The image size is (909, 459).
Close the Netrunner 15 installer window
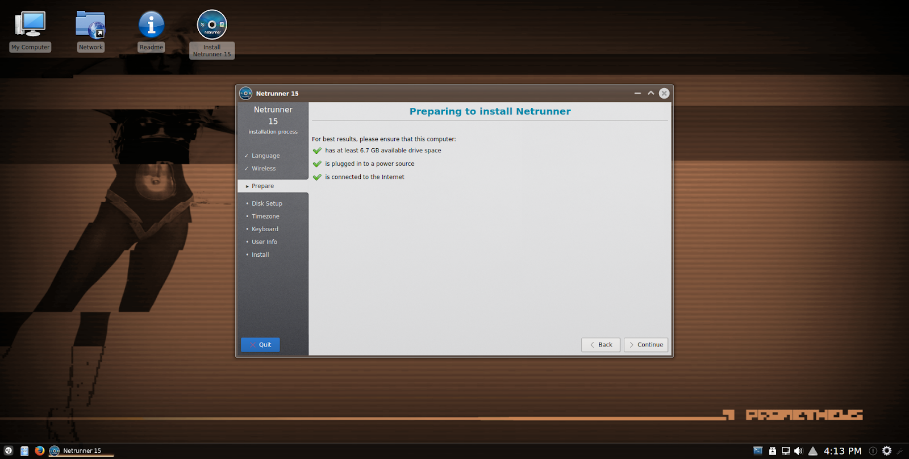(x=664, y=93)
